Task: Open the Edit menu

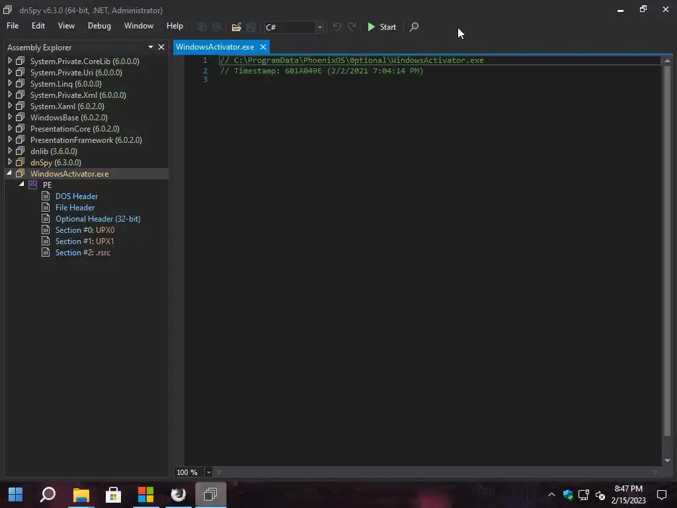Action: pyautogui.click(x=38, y=26)
